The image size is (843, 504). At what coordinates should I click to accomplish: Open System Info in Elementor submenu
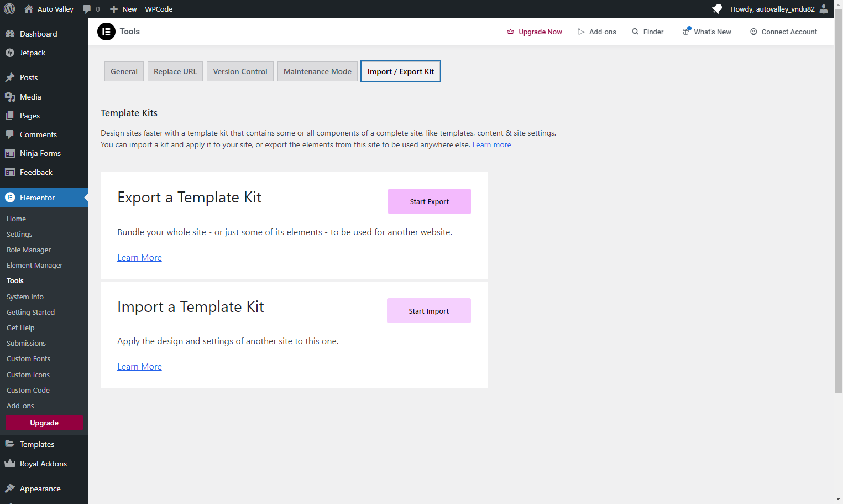(25, 297)
